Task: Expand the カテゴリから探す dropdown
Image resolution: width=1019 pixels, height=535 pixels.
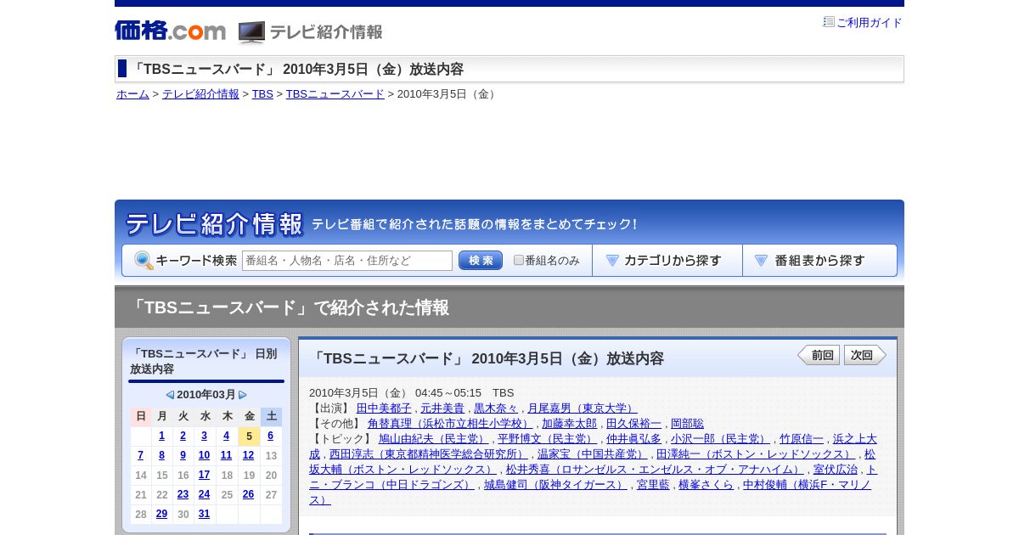Action: coord(667,261)
